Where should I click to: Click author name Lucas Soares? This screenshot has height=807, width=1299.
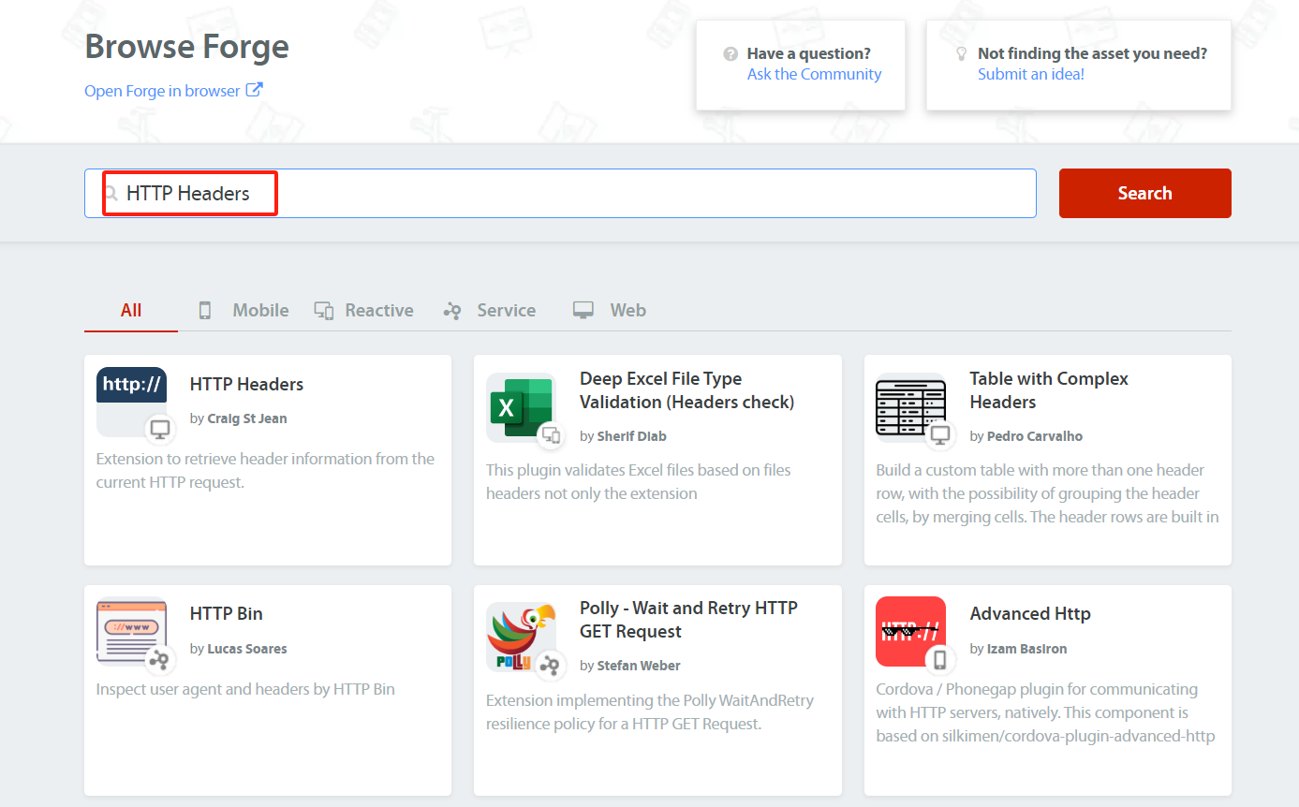pyautogui.click(x=247, y=649)
